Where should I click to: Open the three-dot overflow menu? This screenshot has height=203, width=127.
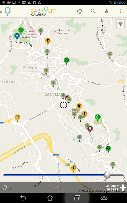coord(120,11)
